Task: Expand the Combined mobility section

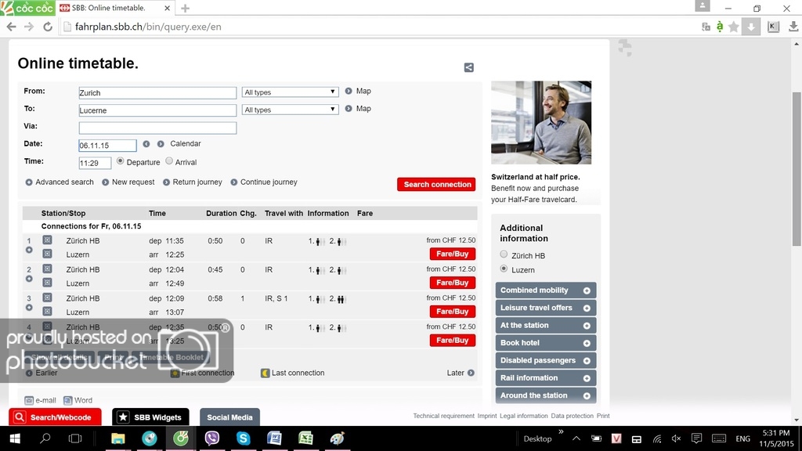Action: click(546, 290)
